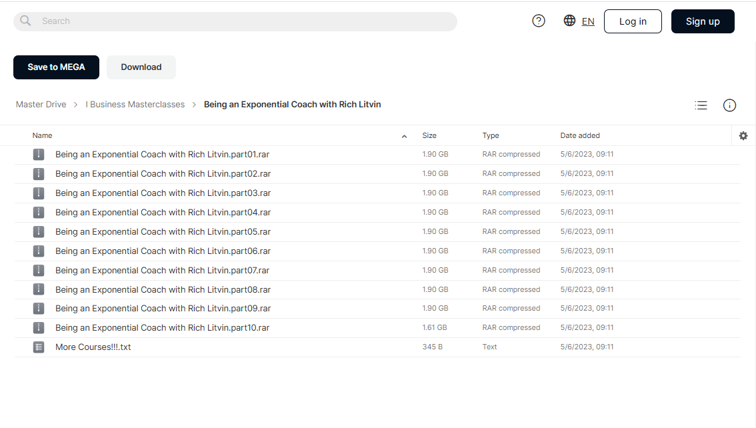This screenshot has width=756, height=428.
Task: Select file Rich Litvin.part05.rar
Action: pos(163,231)
